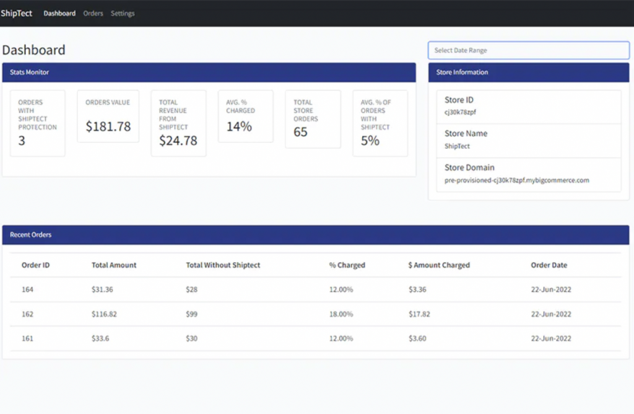The image size is (634, 414).
Task: Open the Orders page from the navigation
Action: point(93,13)
